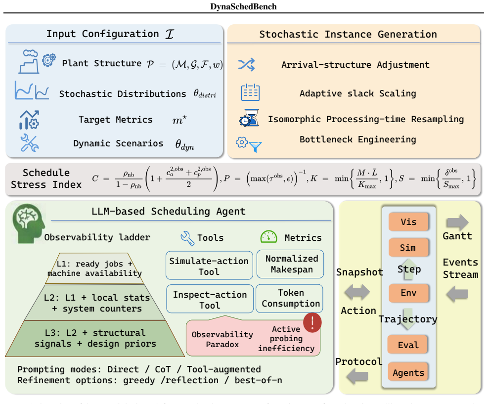487x404 pixels.
Task: Click the Adaptive slack Scaling text
Action: 358,93
